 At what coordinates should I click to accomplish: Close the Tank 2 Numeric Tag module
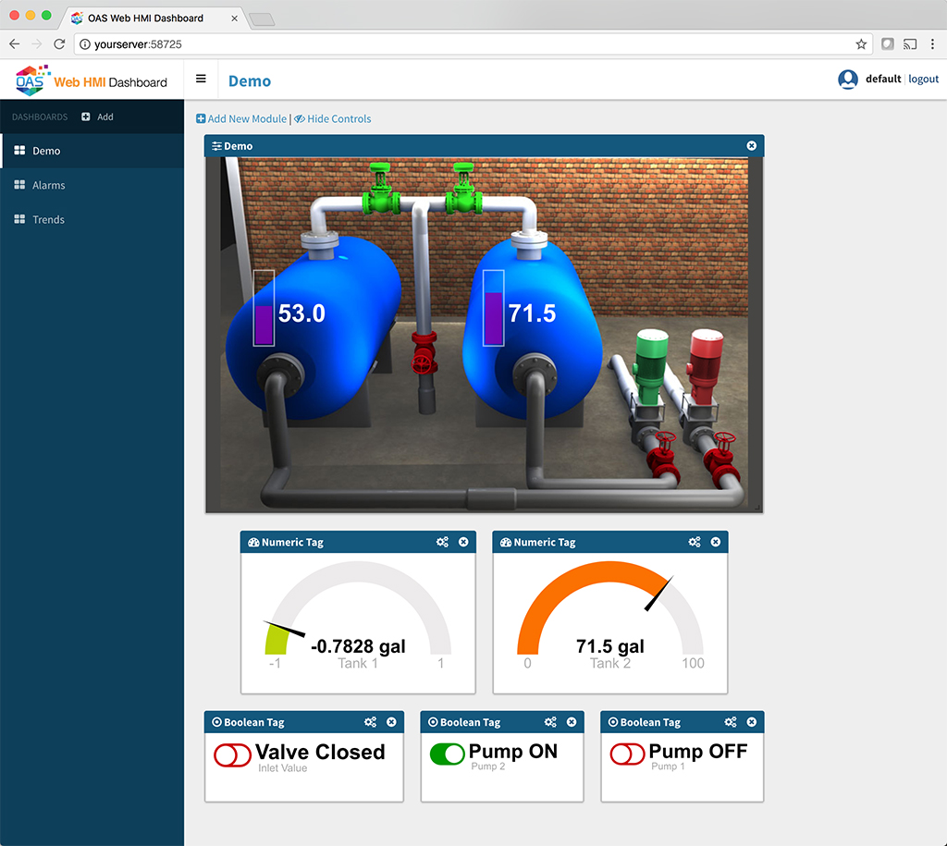[716, 543]
